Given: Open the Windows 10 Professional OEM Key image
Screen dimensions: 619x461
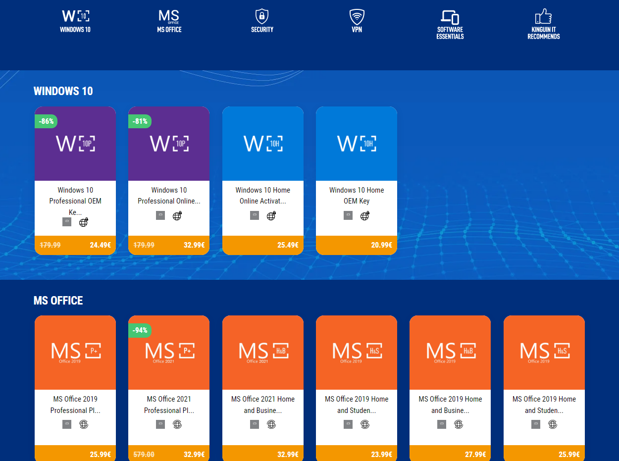Looking at the screenshot, I should pyautogui.click(x=75, y=144).
